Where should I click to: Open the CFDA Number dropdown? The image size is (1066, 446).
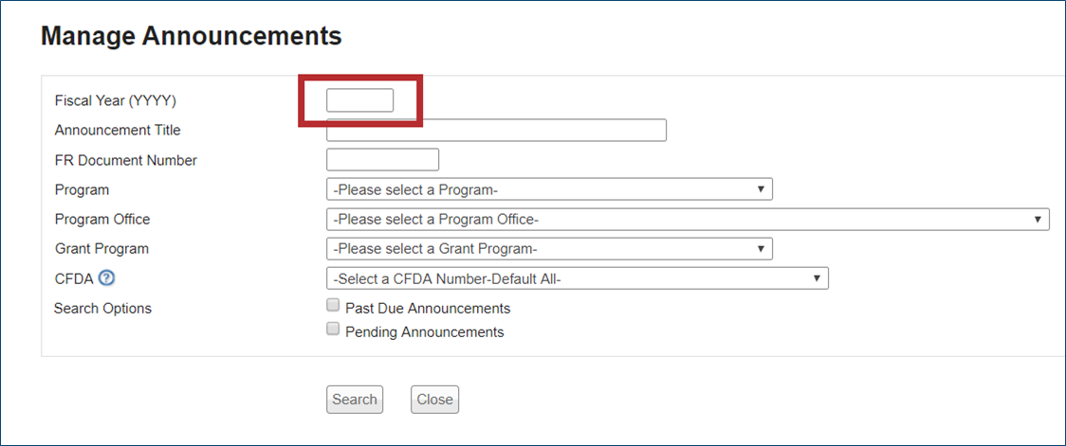[577, 278]
